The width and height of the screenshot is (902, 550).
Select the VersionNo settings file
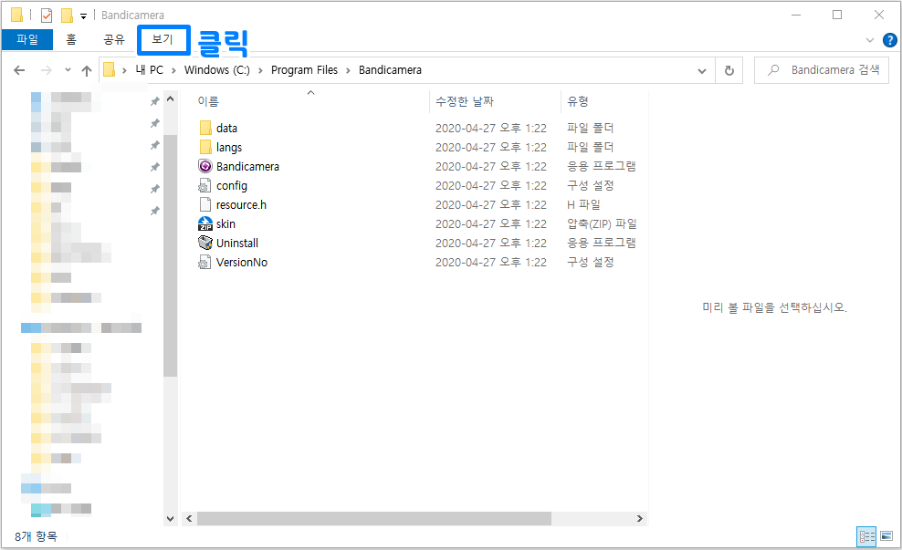(239, 261)
